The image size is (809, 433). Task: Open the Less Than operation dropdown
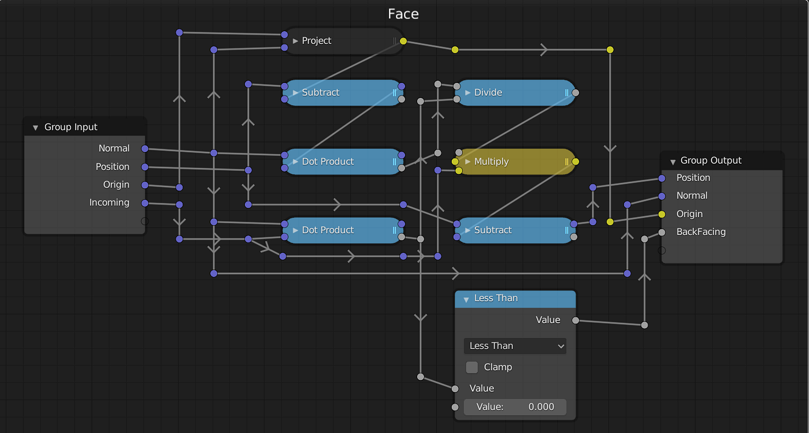pyautogui.click(x=514, y=345)
